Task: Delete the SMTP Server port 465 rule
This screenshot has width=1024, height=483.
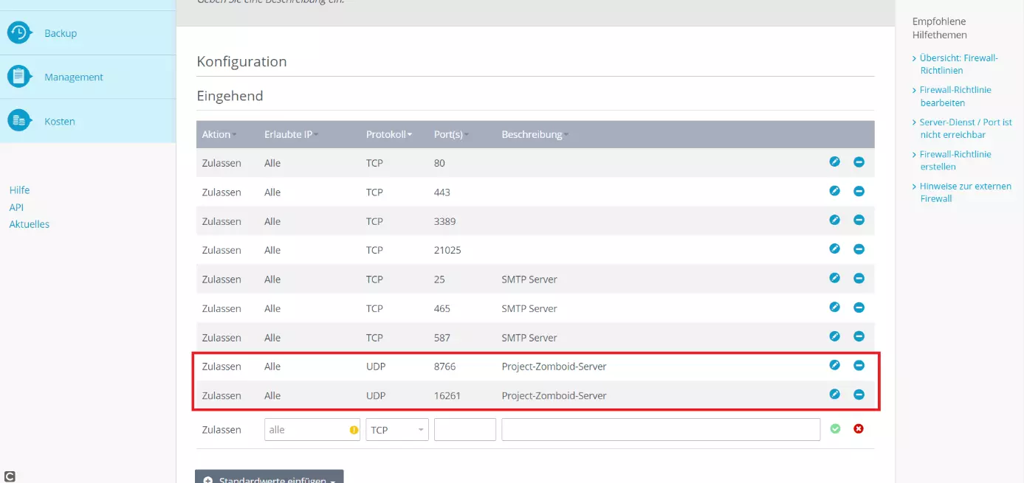Action: pos(859,307)
